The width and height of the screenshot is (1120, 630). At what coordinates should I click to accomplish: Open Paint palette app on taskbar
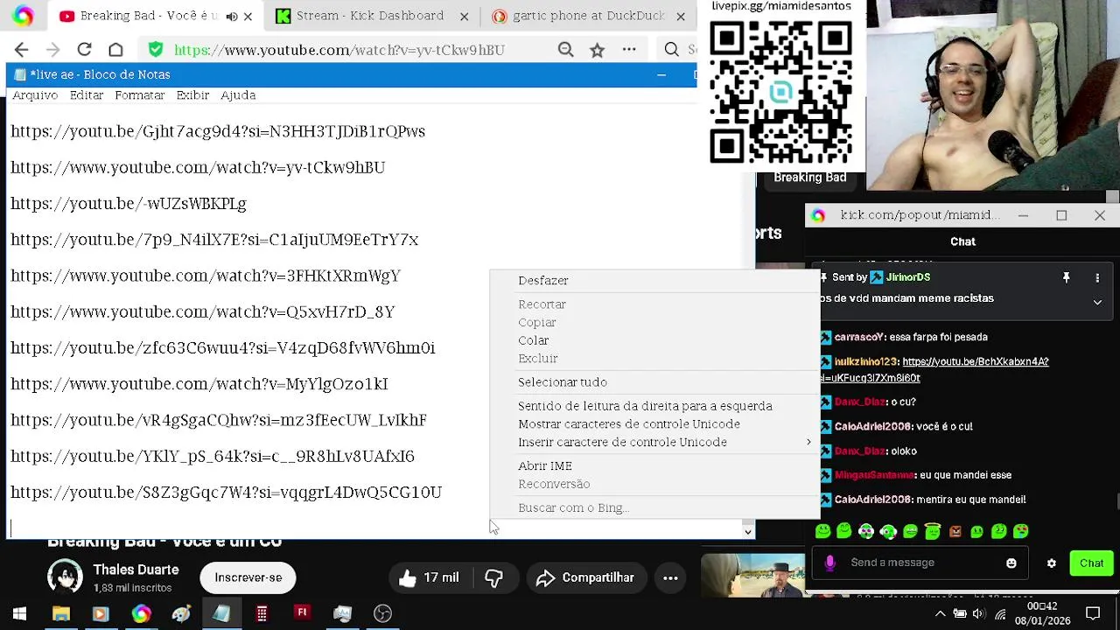click(181, 613)
